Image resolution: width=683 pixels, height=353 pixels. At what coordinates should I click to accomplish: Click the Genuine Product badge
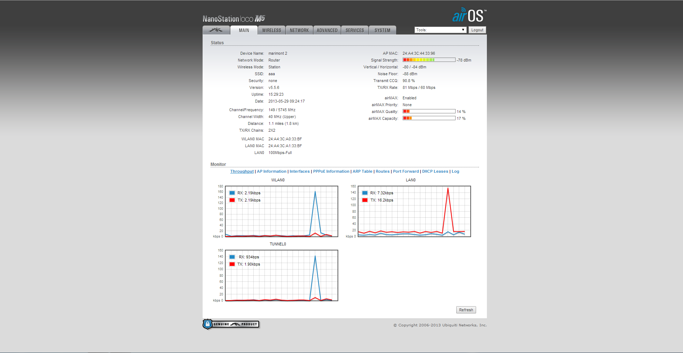click(231, 324)
